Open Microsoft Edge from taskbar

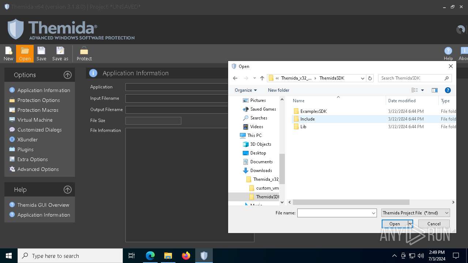(150, 256)
